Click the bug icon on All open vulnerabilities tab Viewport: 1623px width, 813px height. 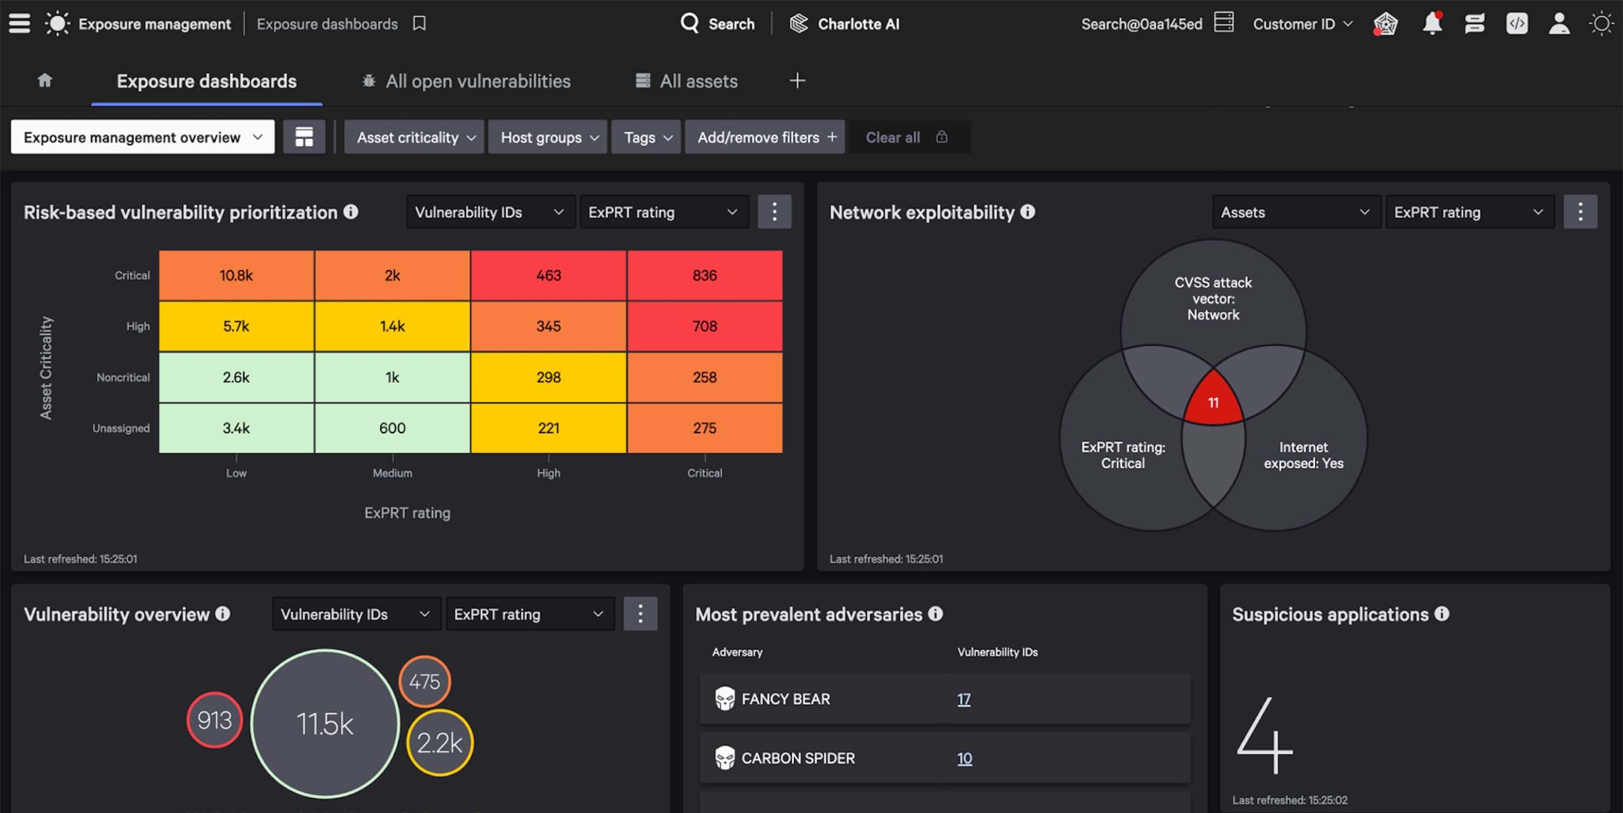click(368, 81)
